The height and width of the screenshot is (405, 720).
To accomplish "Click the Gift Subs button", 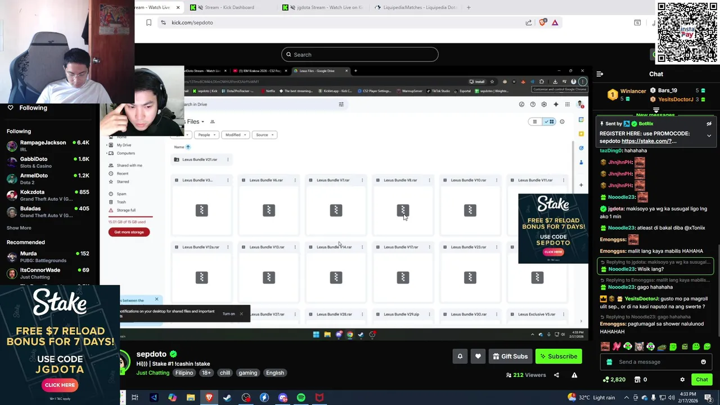I will [x=510, y=357].
